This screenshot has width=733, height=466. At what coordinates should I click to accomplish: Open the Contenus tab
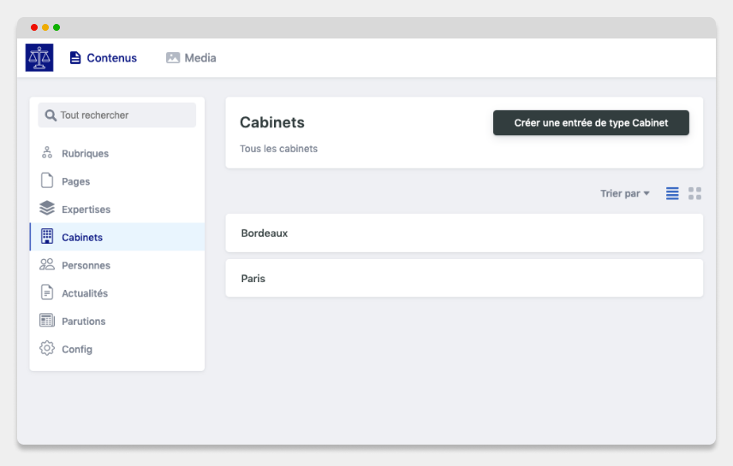click(104, 58)
